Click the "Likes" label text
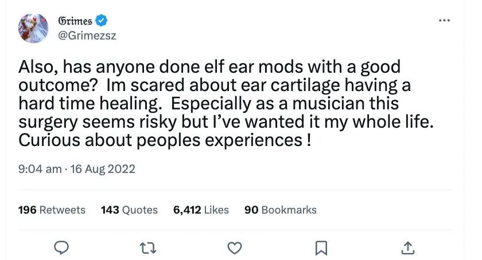This screenshot has height=260, width=482. (x=216, y=210)
